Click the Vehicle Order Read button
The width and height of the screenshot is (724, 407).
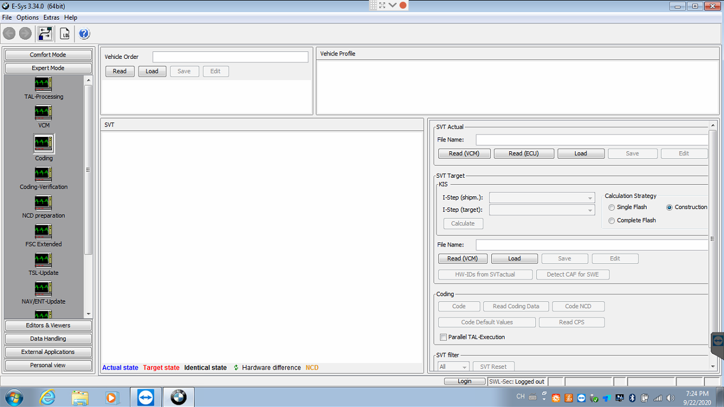point(120,72)
